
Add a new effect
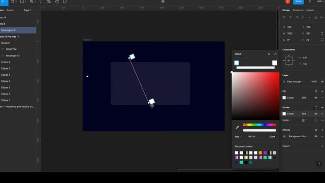point(322,130)
